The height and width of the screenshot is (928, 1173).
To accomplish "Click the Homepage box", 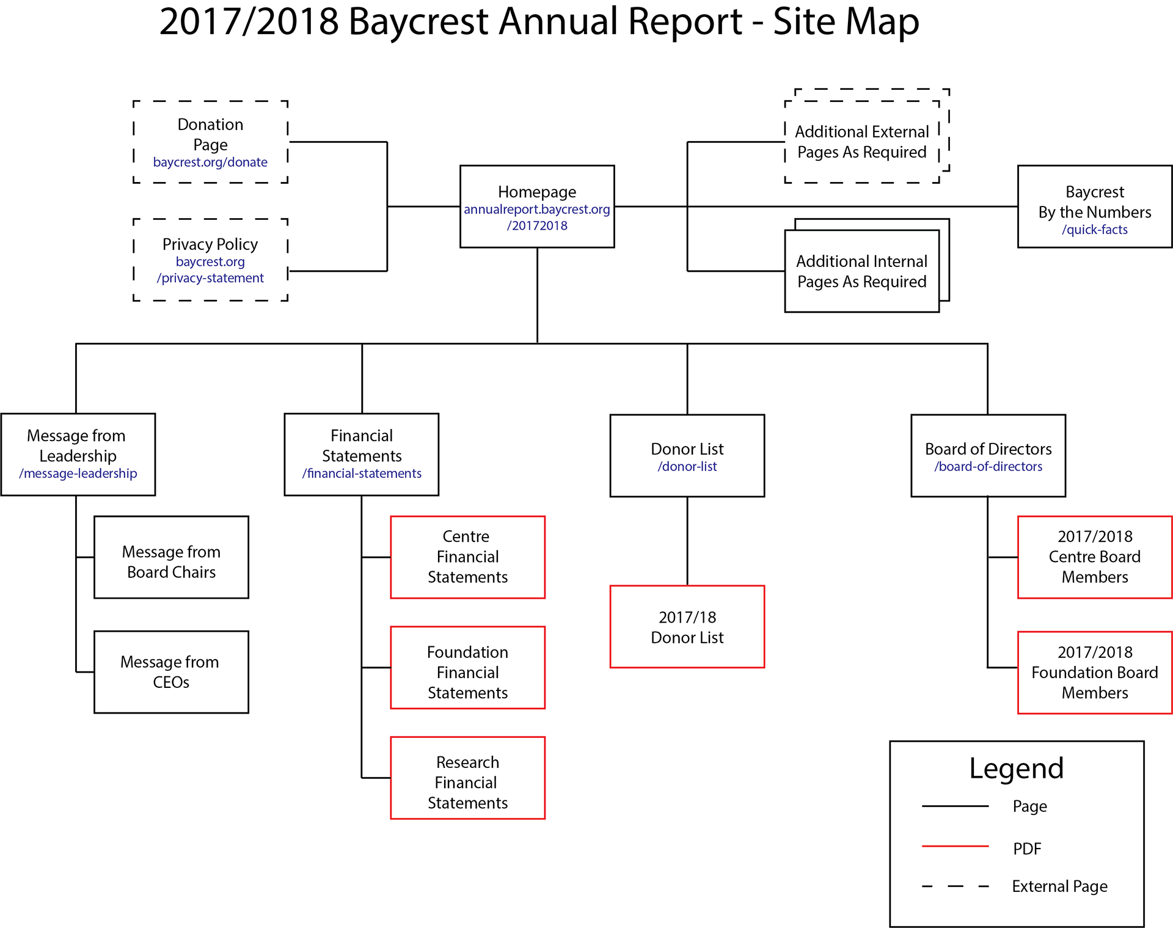I will [537, 206].
